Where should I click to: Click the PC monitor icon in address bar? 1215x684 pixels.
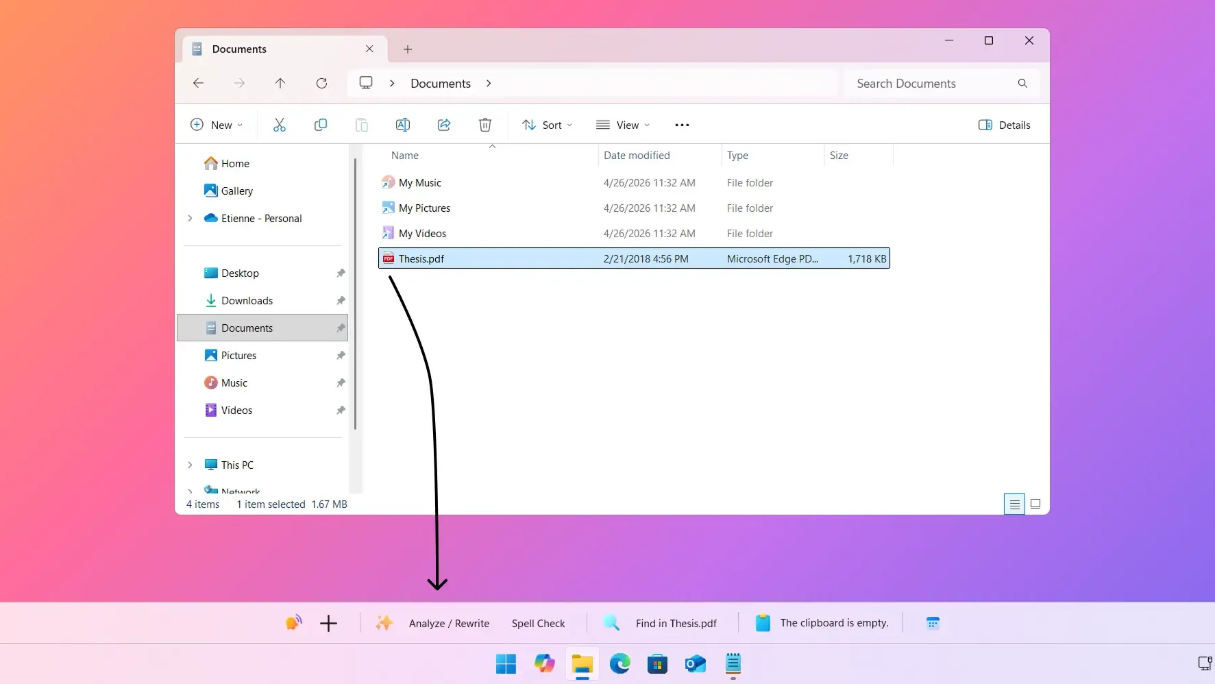[x=366, y=82]
